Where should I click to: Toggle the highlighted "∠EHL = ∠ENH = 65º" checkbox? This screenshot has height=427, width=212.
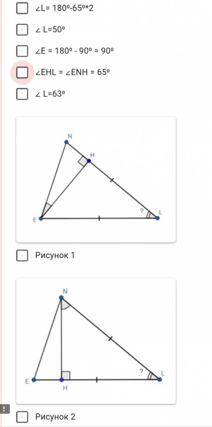pyautogui.click(x=22, y=73)
